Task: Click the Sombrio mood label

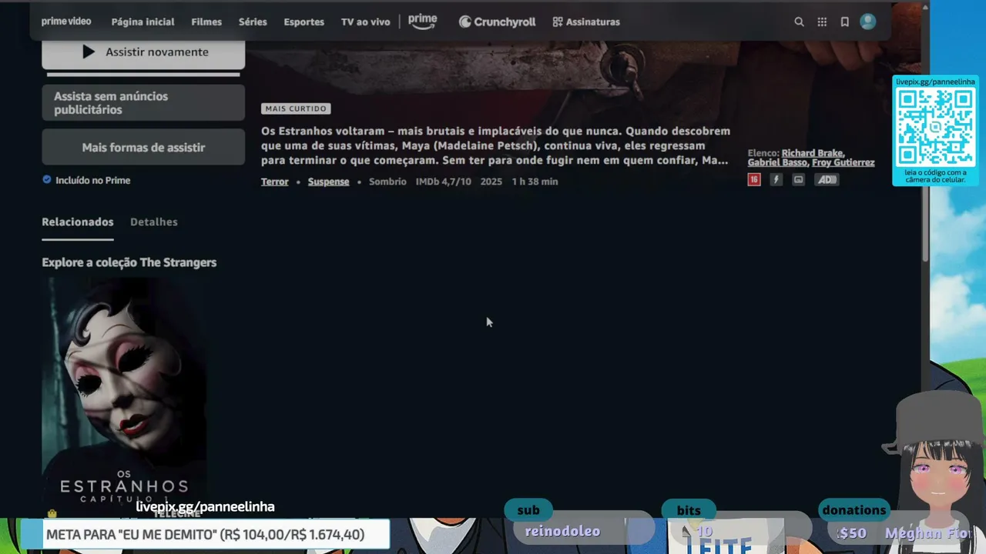Action: [x=387, y=182]
